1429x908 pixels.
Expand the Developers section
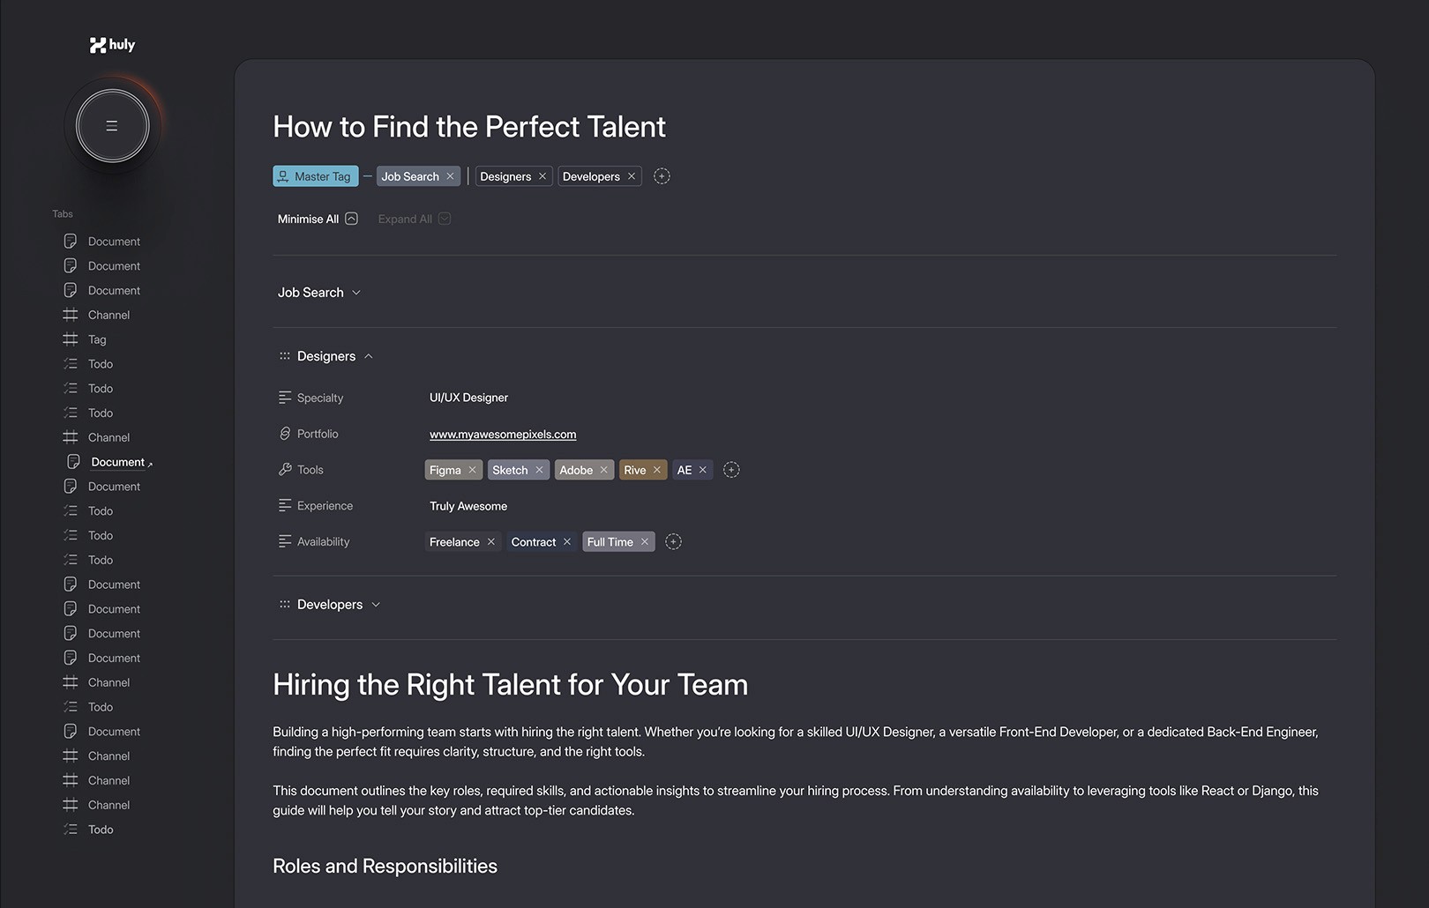coord(376,605)
